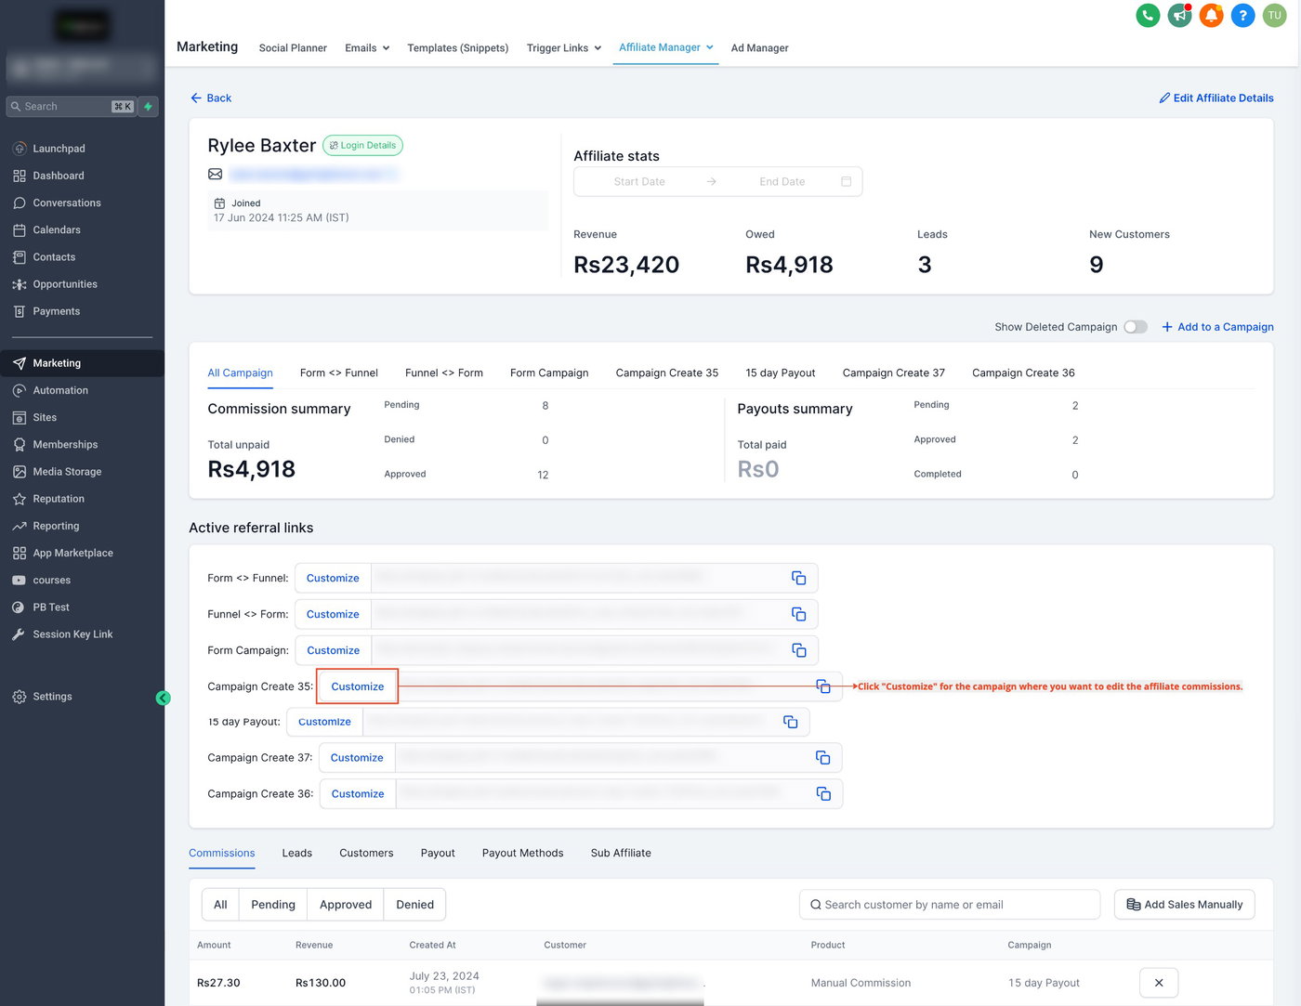Collapse the sidebar with green arrow

click(x=164, y=698)
